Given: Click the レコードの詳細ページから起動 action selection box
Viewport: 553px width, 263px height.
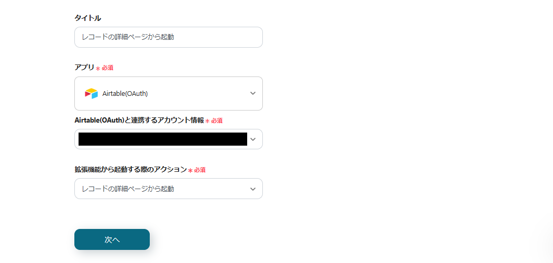Looking at the screenshot, I should point(157,189).
